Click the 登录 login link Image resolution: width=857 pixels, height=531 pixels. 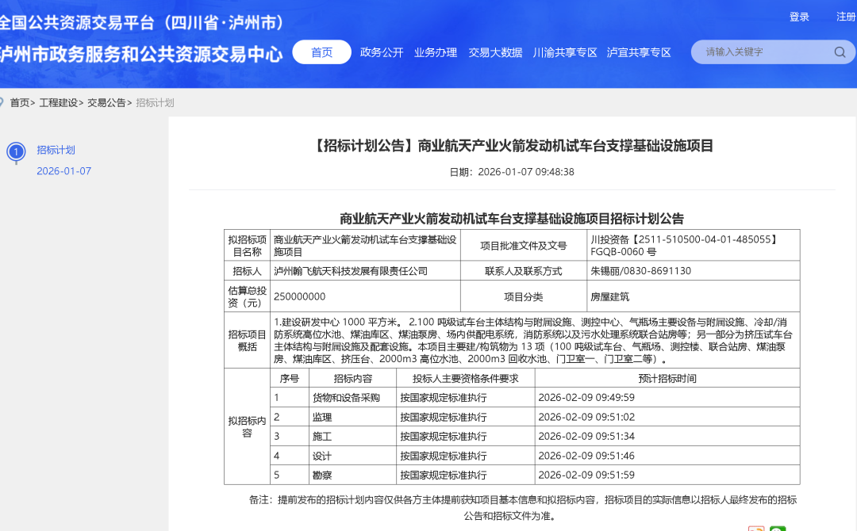tap(799, 17)
